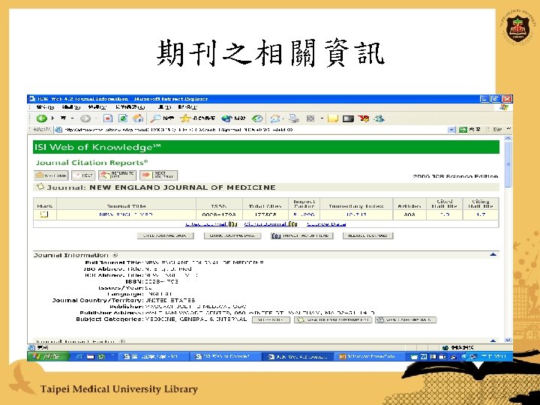Click the Scope Note button

tap(271, 319)
